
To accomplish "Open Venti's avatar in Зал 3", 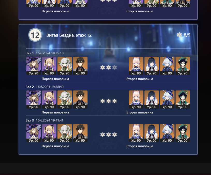I will point(183,133).
